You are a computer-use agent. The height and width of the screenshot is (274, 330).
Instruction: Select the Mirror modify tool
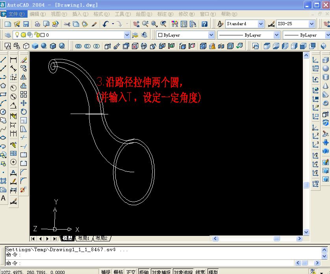click(24, 77)
